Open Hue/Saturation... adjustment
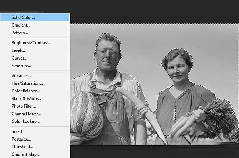Viewport: 239px width, 158px height. 35,83
